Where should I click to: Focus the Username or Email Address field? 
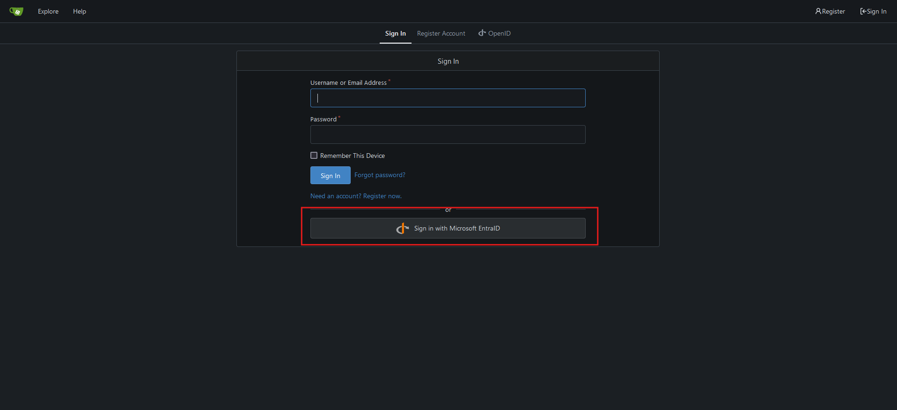[x=448, y=98]
